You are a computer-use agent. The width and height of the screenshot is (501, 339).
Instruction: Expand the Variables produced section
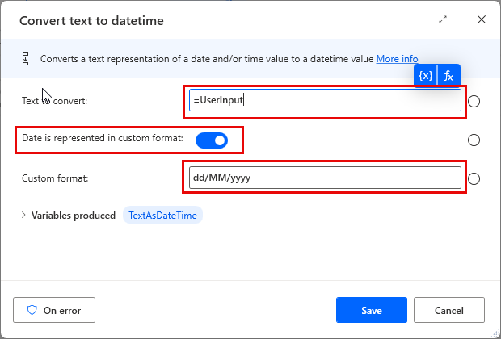(x=23, y=216)
